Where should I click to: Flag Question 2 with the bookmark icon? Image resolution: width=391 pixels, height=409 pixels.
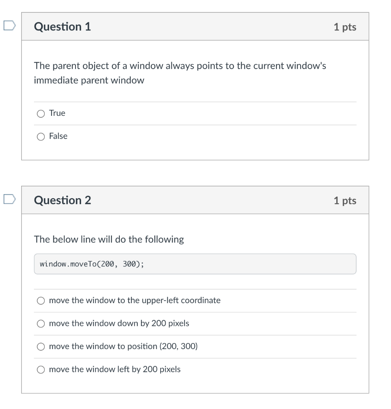click(10, 199)
